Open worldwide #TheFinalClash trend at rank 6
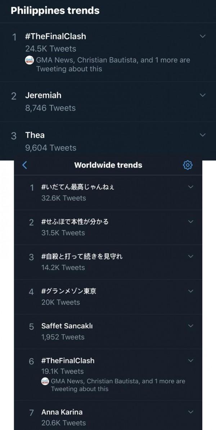Viewport: 216px width, 430px height. [x=68, y=361]
